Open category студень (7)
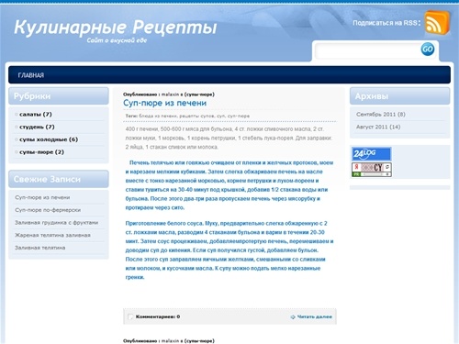Image resolution: width=459 pixels, height=344 pixels. click(37, 127)
